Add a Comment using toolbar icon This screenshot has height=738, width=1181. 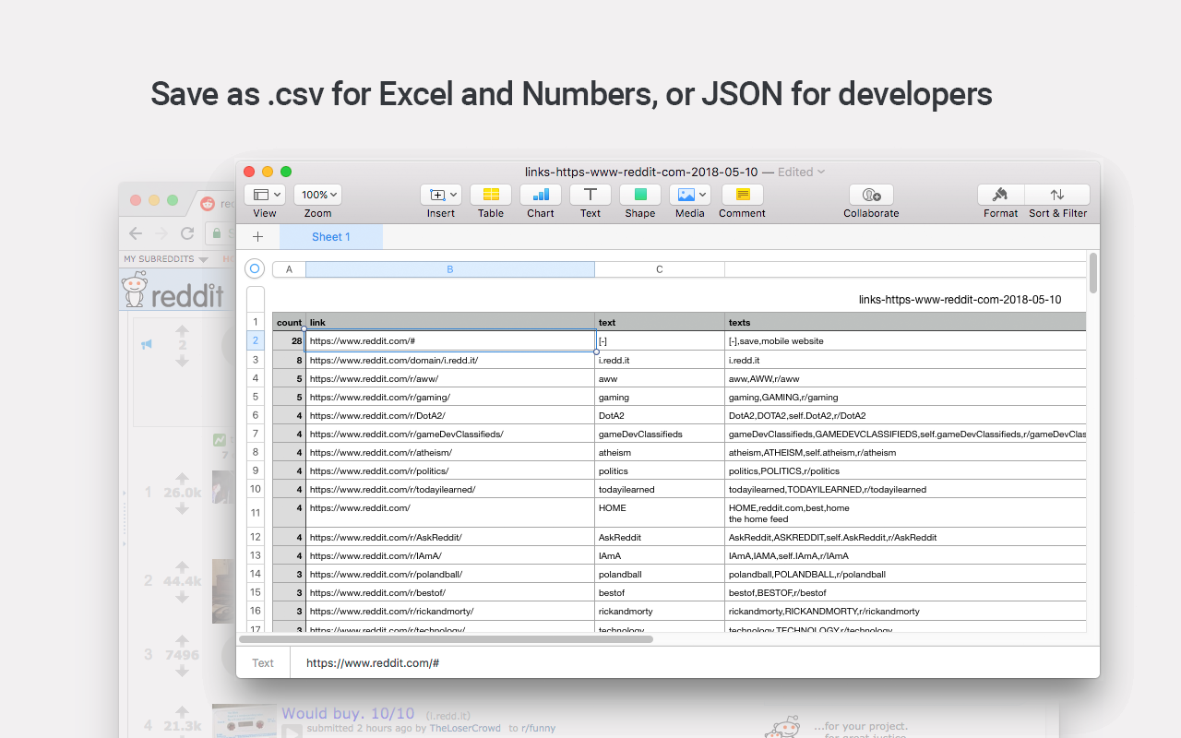(x=743, y=195)
